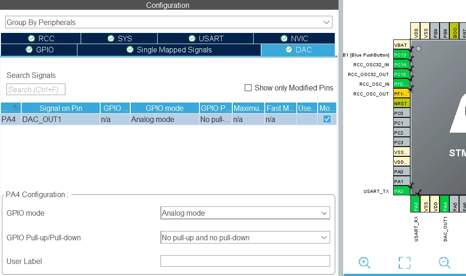This screenshot has height=276, width=466.
Task: Select the PA4 cell in the table
Action: pyautogui.click(x=11, y=119)
